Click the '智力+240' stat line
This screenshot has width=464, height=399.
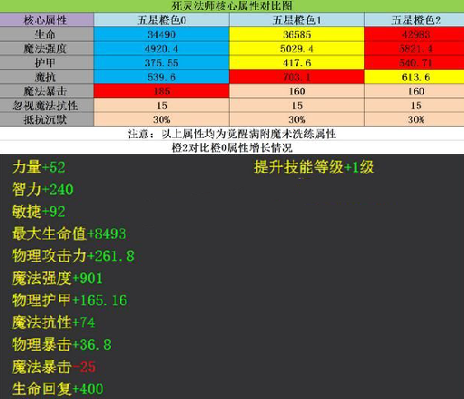(x=43, y=190)
